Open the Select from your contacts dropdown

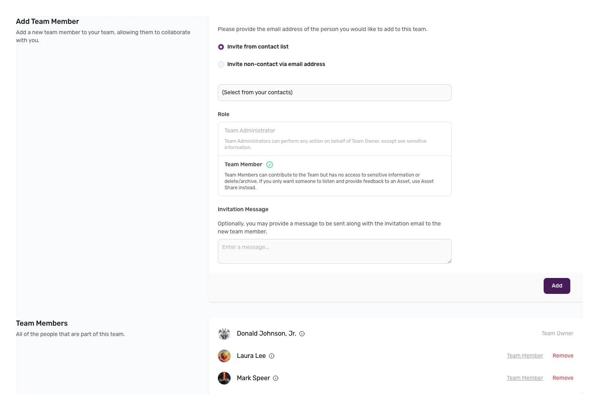click(334, 93)
